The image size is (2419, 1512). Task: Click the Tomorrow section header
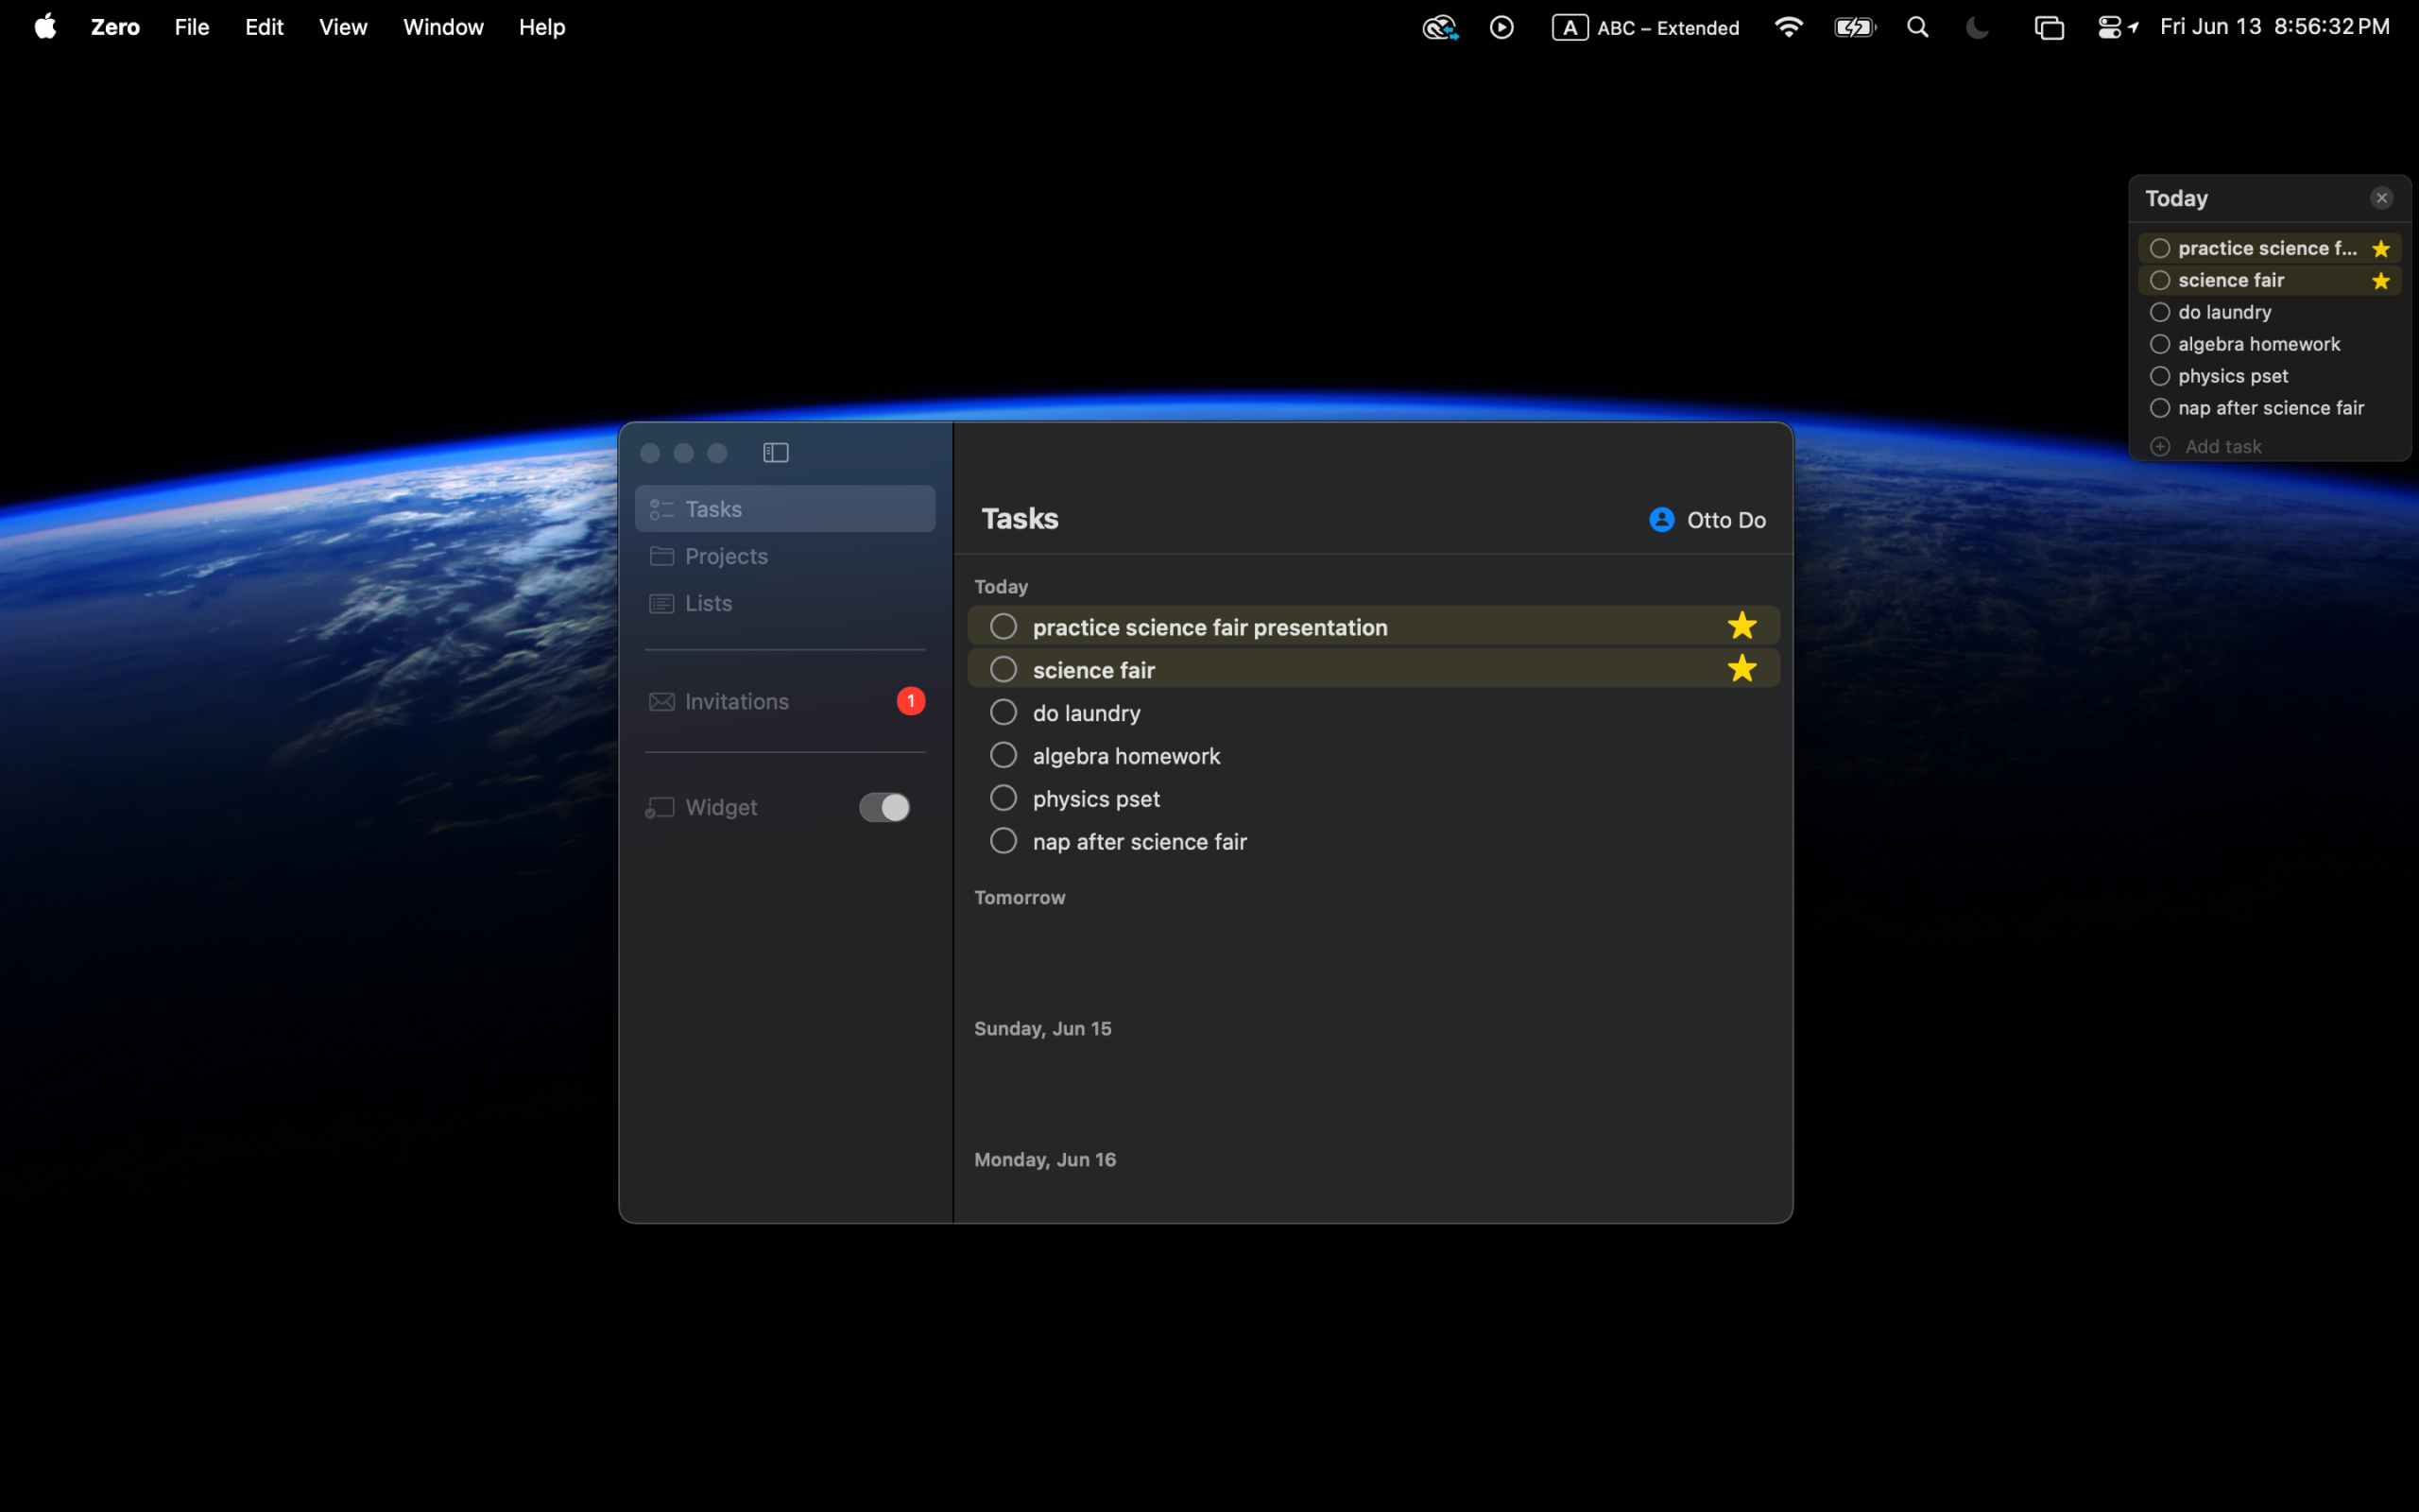1020,898
